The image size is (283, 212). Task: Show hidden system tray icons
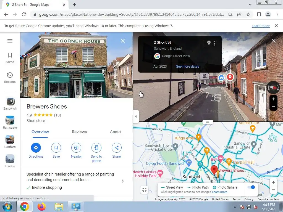pyautogui.click(x=235, y=207)
